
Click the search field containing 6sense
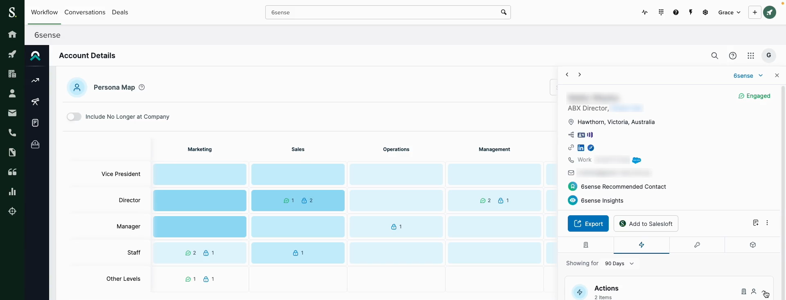pos(388,12)
